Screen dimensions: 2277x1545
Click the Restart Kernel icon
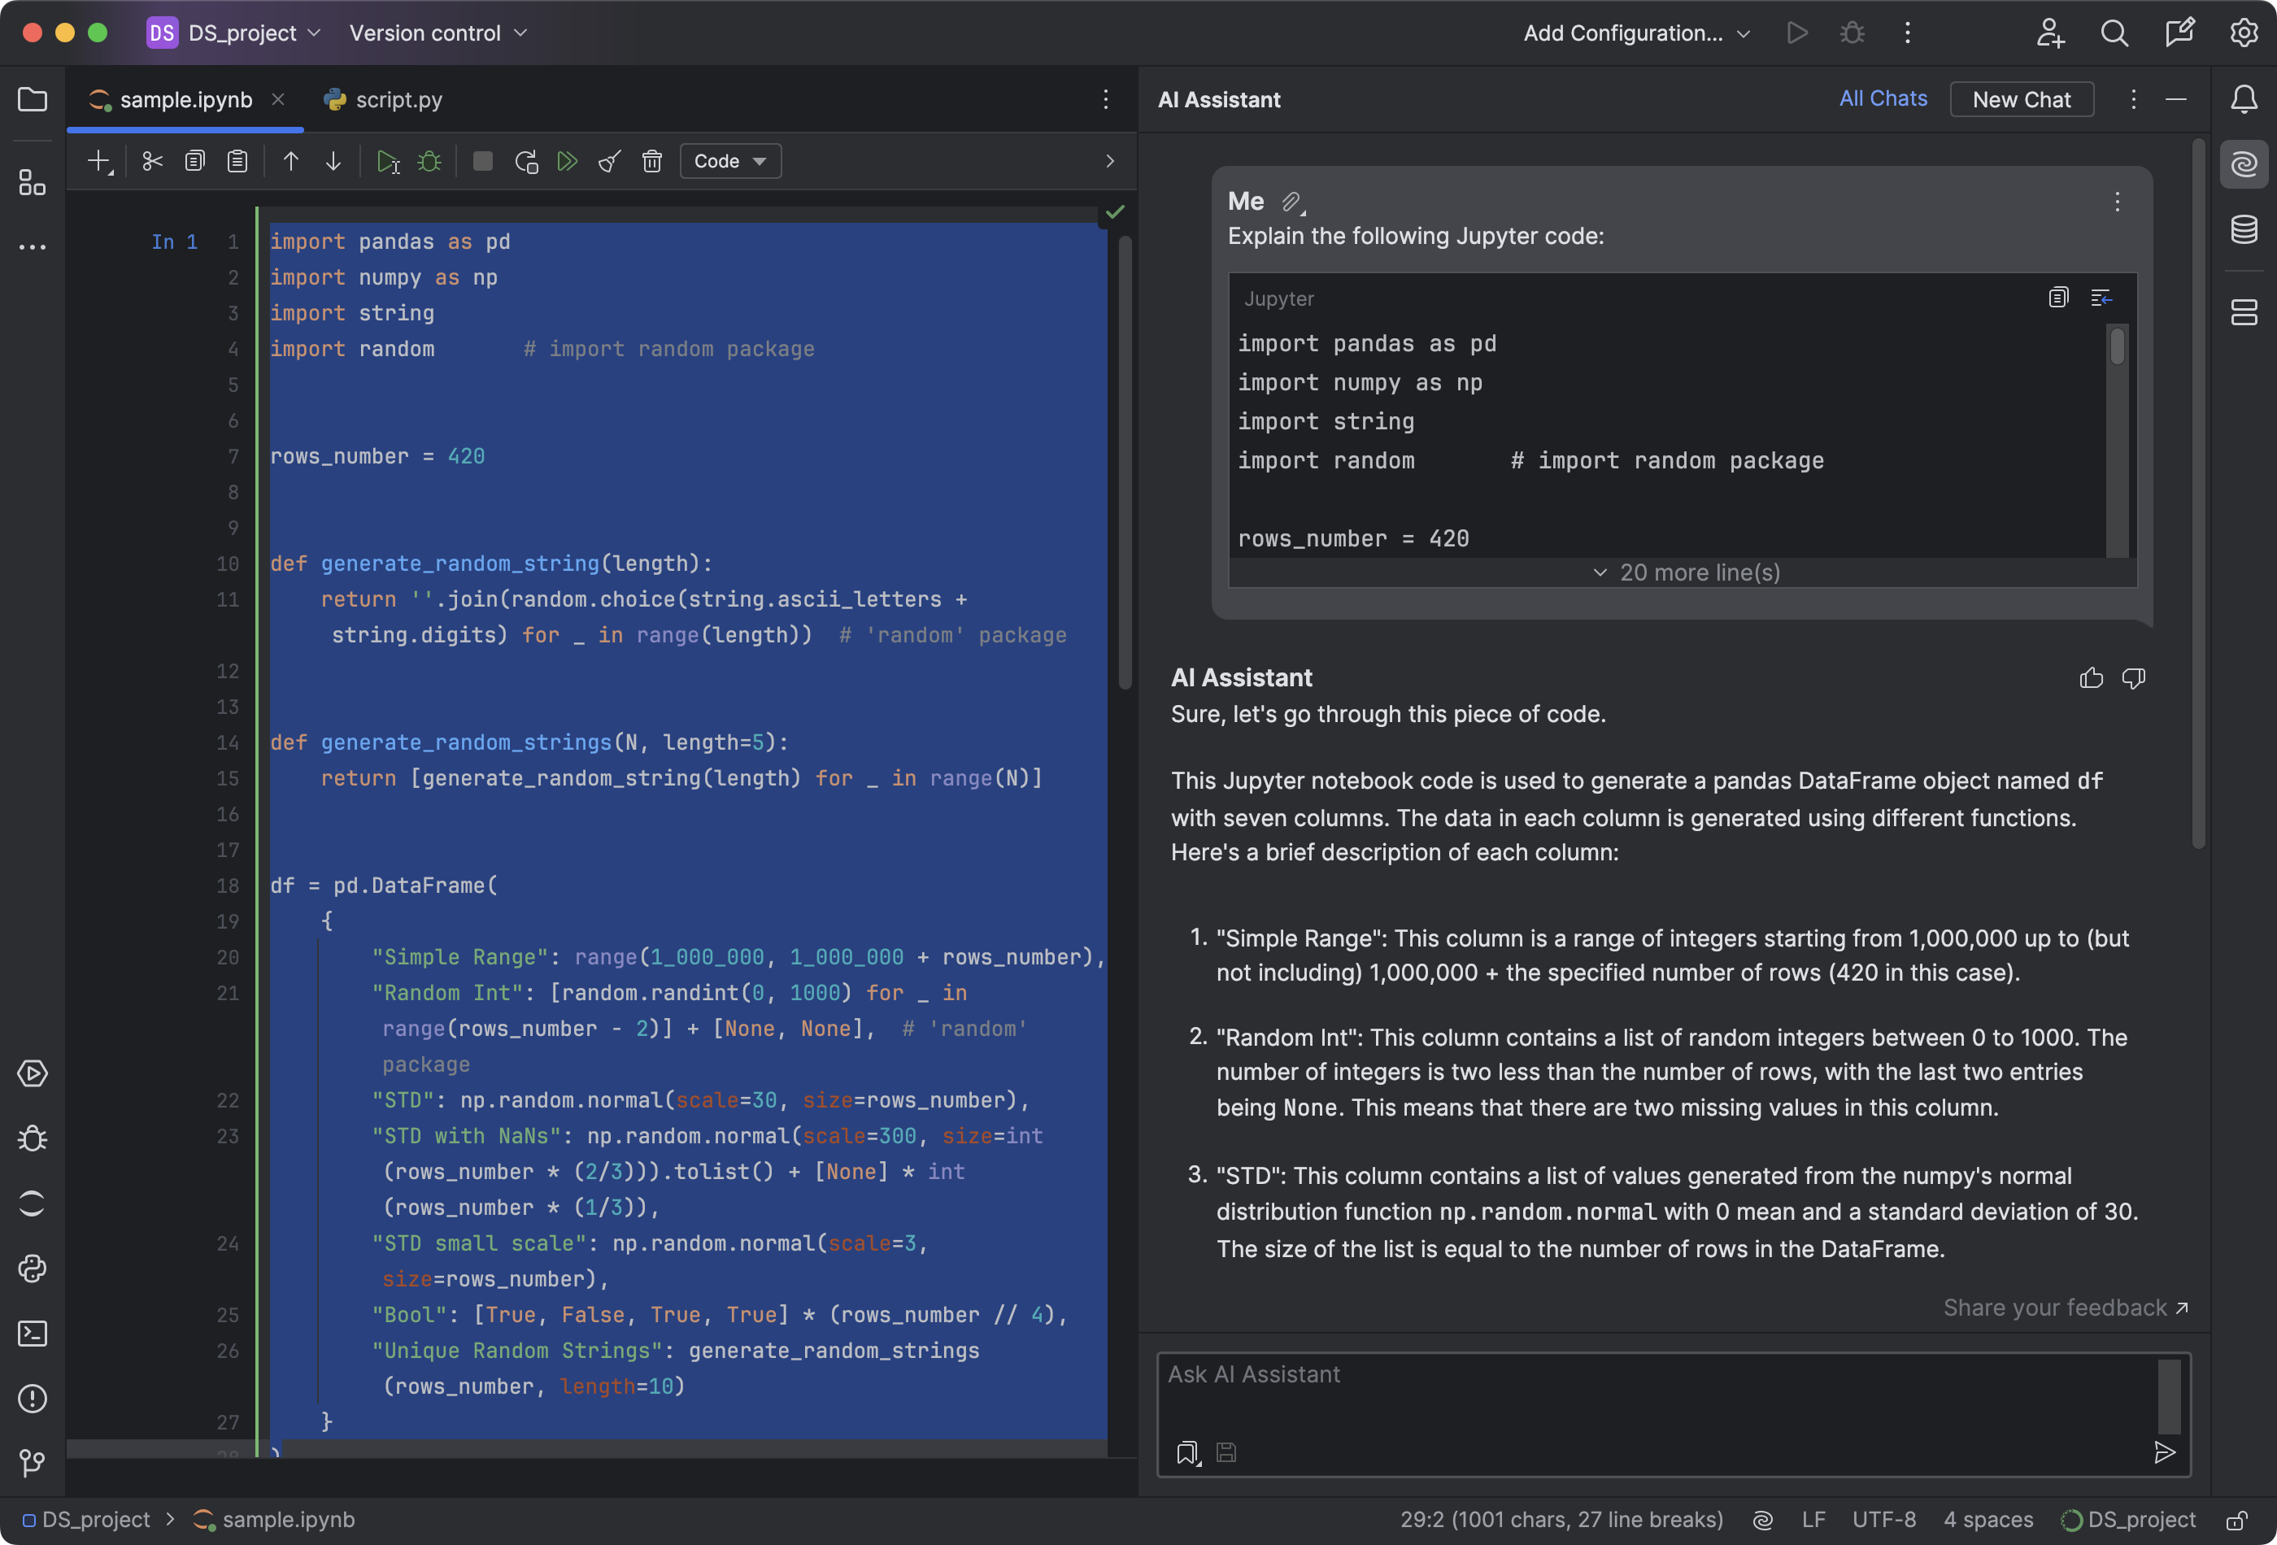526,162
